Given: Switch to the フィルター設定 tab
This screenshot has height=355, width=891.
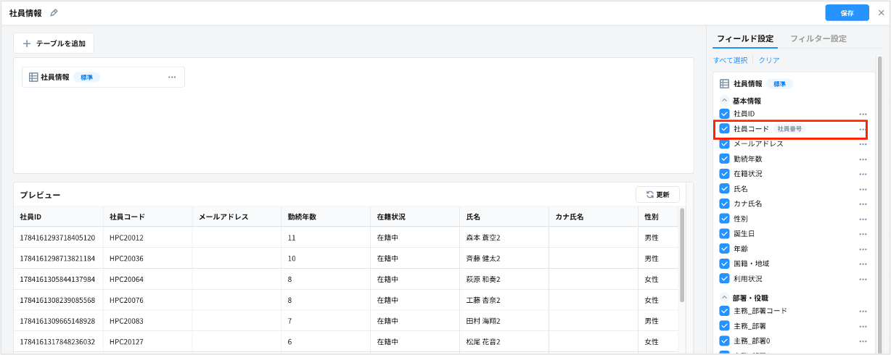Looking at the screenshot, I should pos(818,38).
